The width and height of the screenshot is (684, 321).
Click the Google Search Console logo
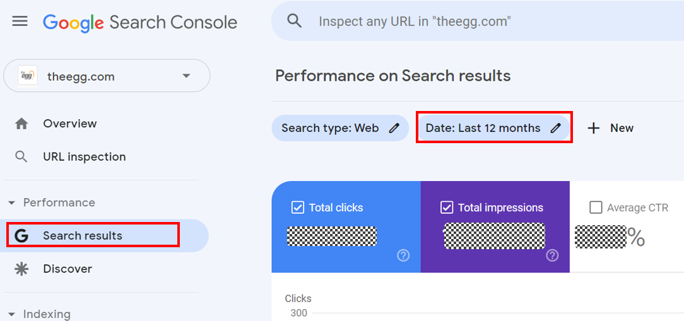coord(140,22)
